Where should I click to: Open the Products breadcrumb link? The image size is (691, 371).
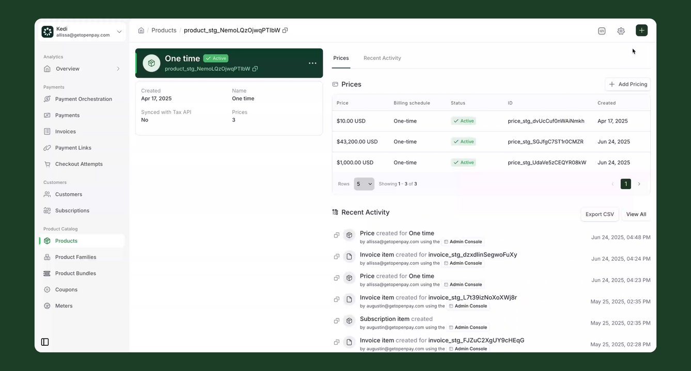pyautogui.click(x=164, y=30)
